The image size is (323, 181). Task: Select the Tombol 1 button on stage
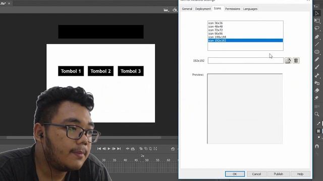click(x=71, y=71)
